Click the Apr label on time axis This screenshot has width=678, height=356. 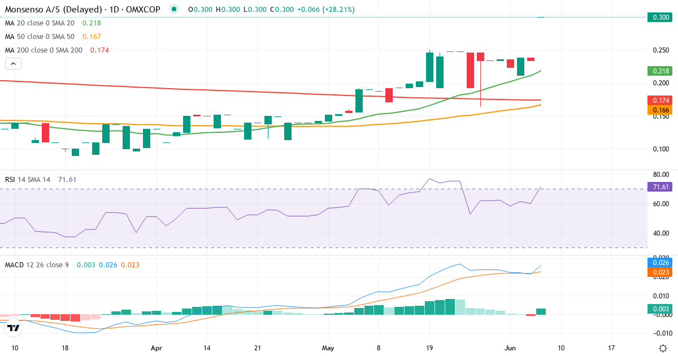157,348
